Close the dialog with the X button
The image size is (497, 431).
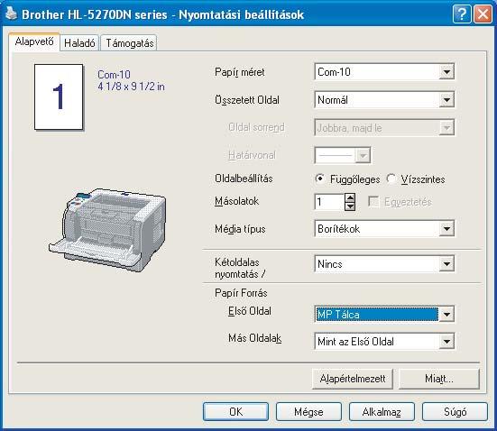click(483, 14)
